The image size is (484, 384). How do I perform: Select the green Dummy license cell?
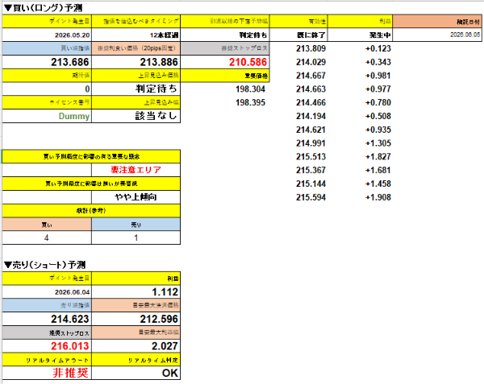pos(47,116)
